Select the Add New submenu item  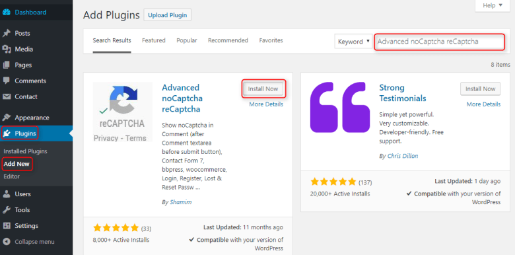click(x=17, y=164)
